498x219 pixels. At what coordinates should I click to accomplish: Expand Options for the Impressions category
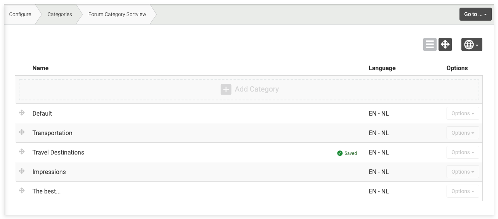(463, 172)
